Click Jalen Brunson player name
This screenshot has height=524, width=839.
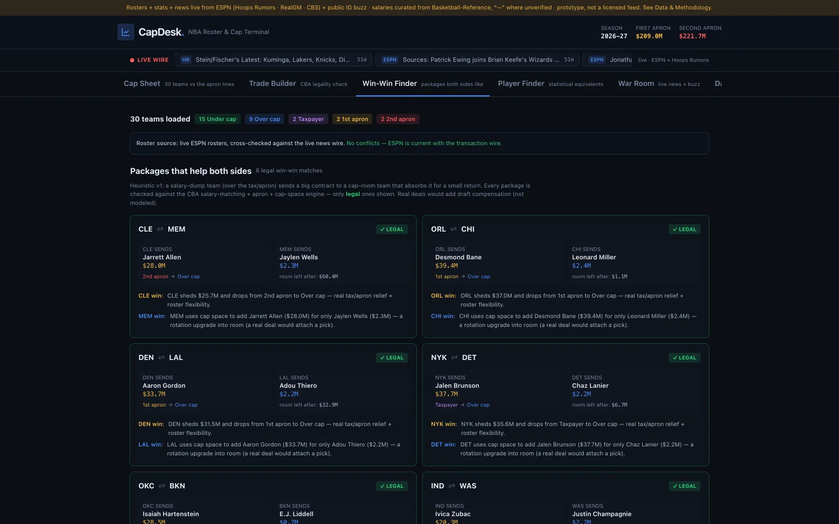coord(457,386)
